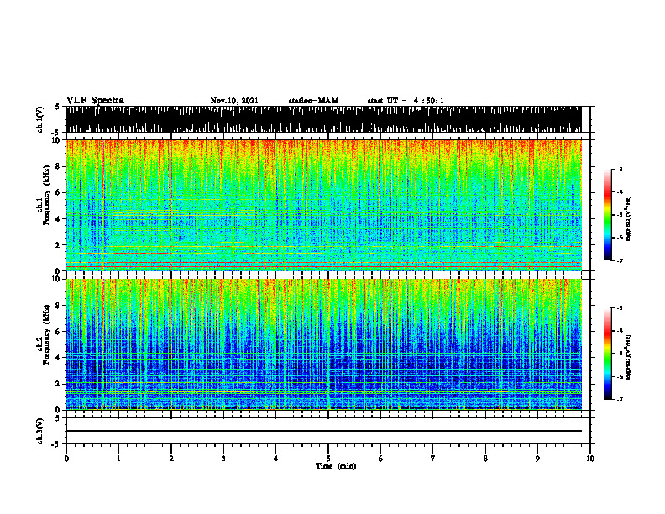Click the ch.2 spectrogram panel
Viewport: 665px width, 514px height.
(x=323, y=344)
